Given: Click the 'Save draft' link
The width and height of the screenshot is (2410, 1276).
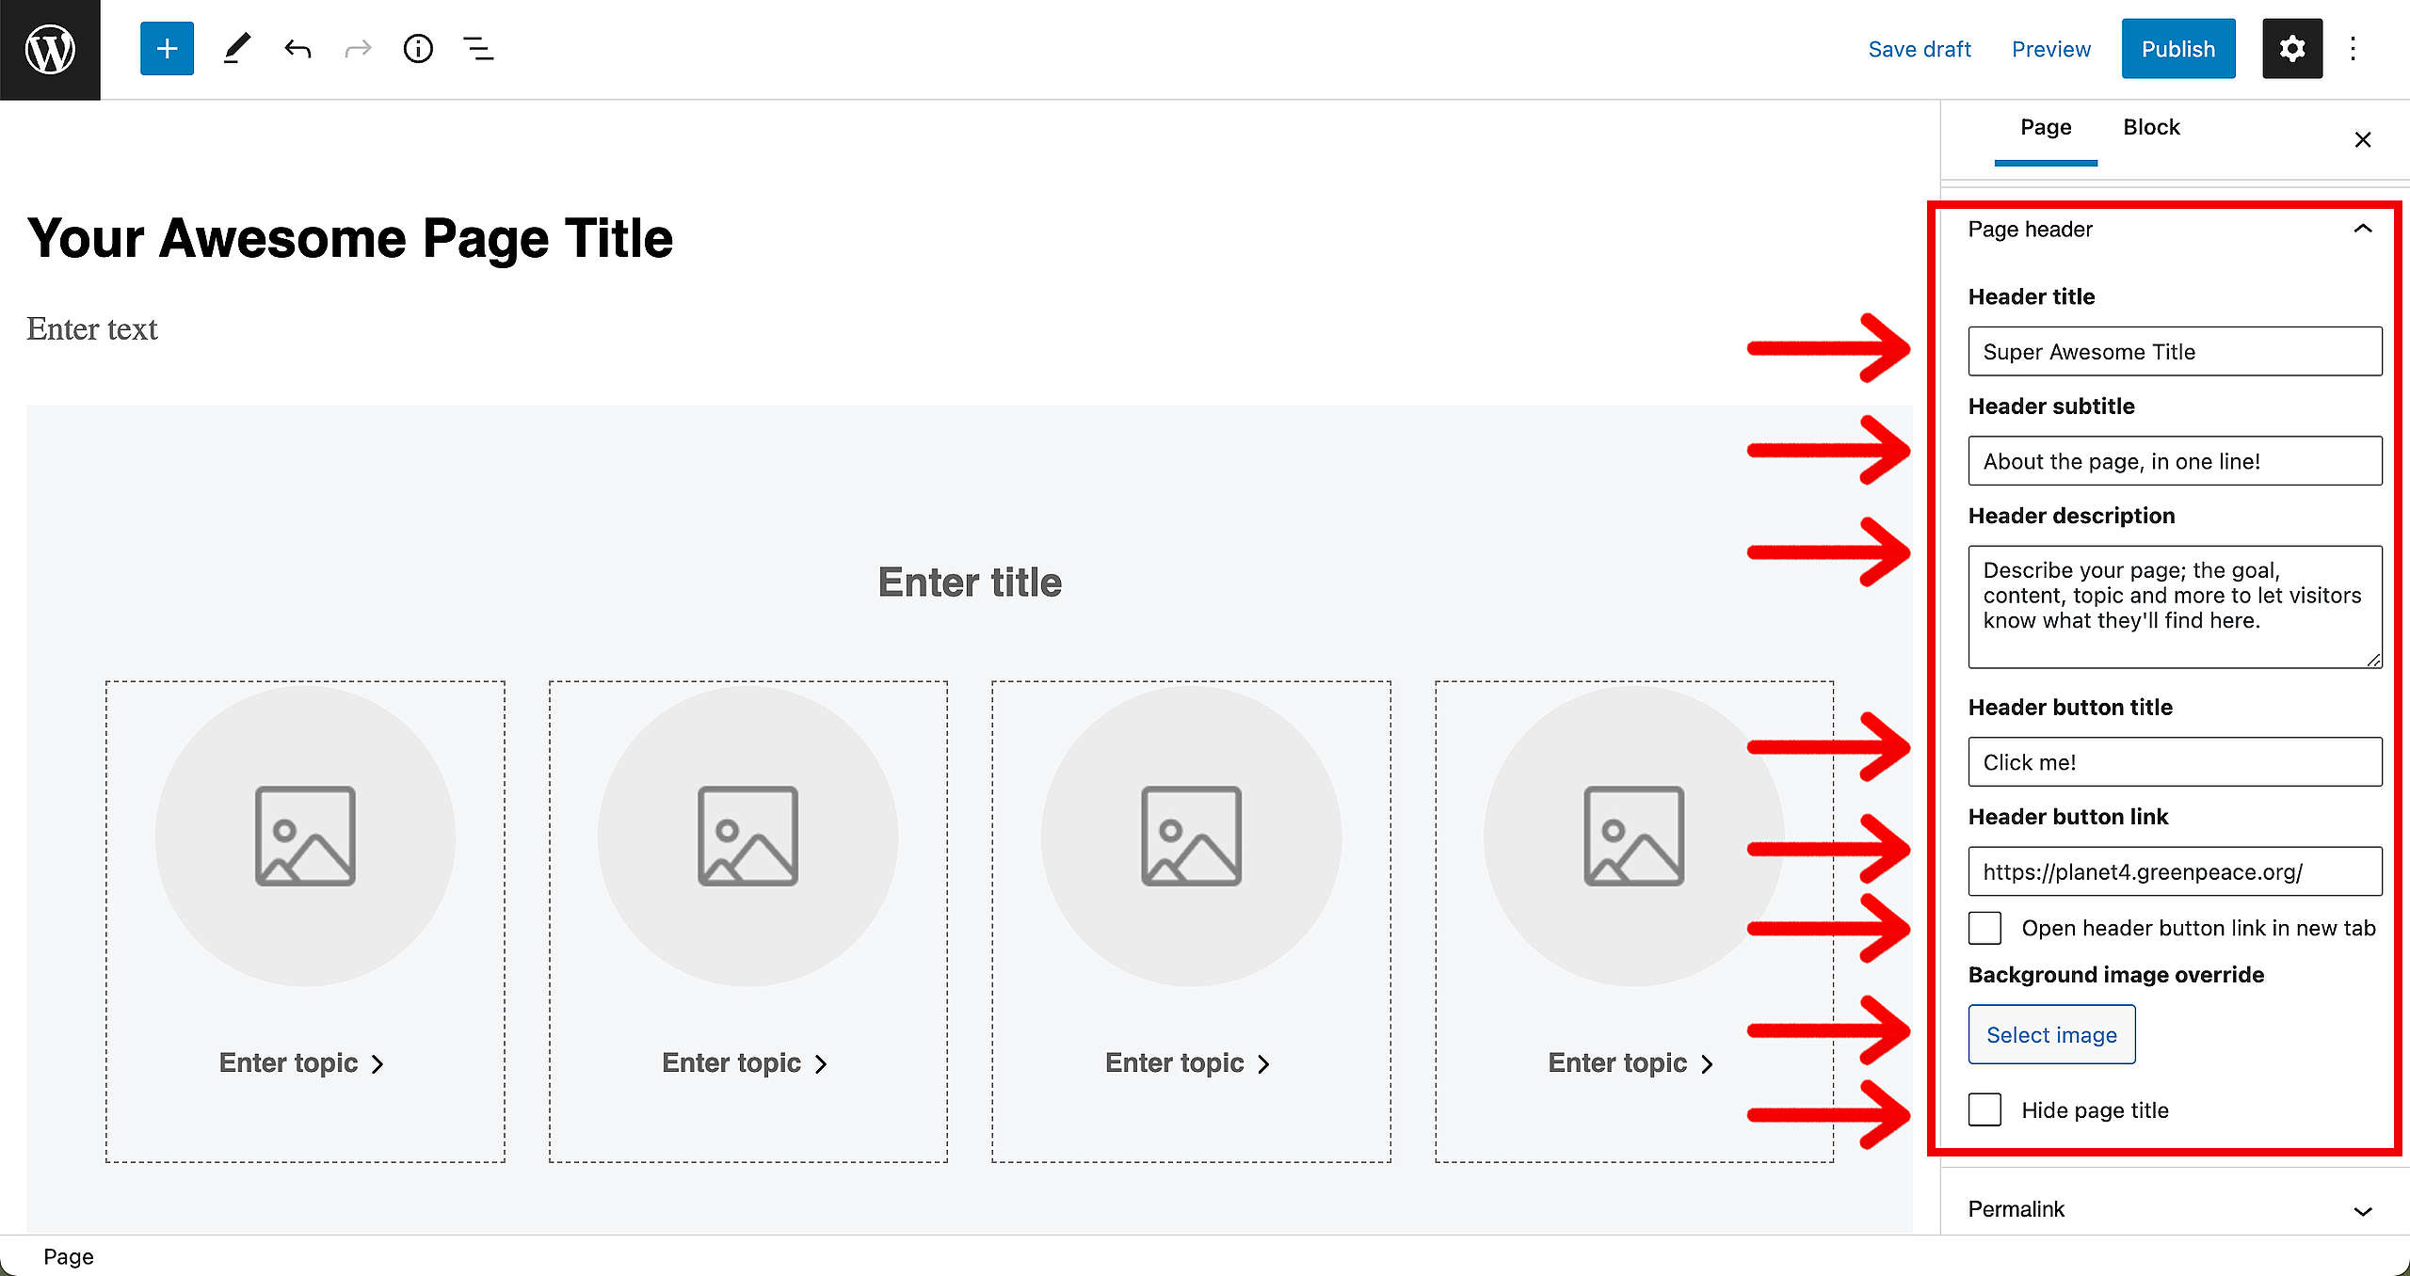Looking at the screenshot, I should click(1920, 48).
